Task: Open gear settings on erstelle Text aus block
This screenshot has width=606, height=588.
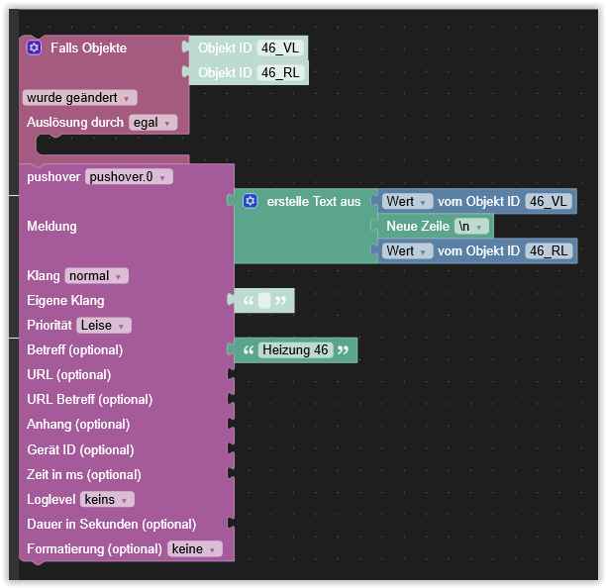Action: coord(251,201)
